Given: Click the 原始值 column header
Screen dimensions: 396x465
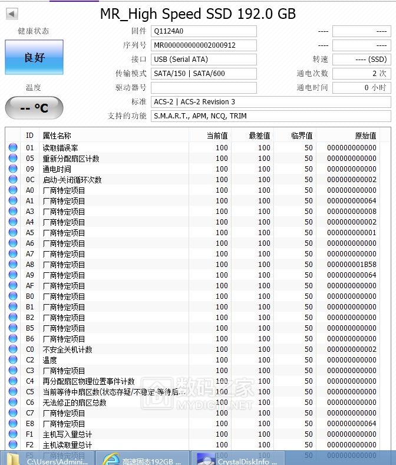Looking at the screenshot, I should click(x=354, y=136).
